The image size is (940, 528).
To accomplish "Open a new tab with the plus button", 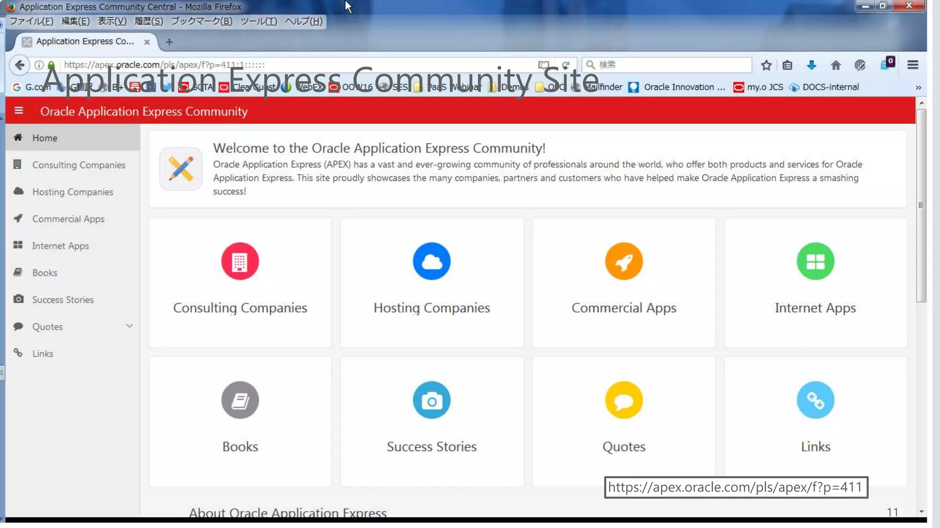I will coord(169,42).
